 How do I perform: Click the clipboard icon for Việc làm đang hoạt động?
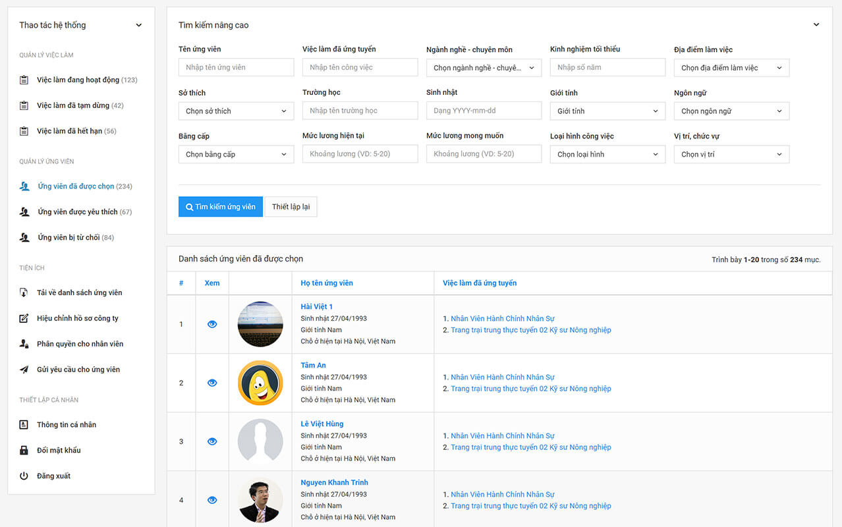click(24, 80)
